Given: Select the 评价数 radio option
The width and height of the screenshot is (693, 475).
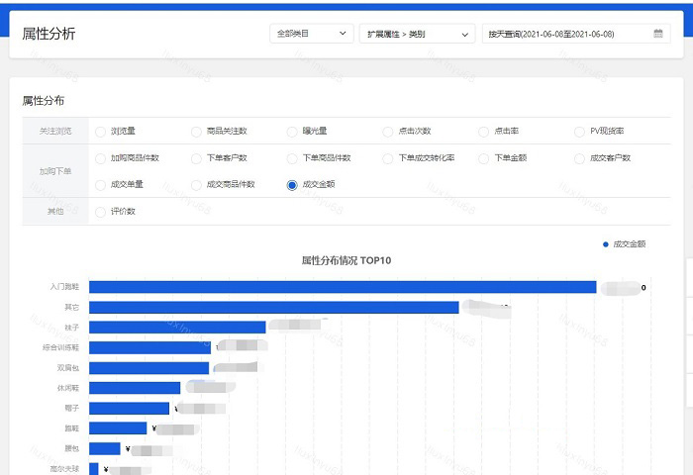Looking at the screenshot, I should 100,212.
